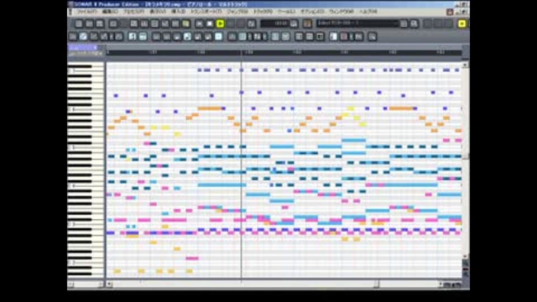Open the dropdown arrow next to the pink icon
Viewport: 537px width, 302px height.
(351, 37)
